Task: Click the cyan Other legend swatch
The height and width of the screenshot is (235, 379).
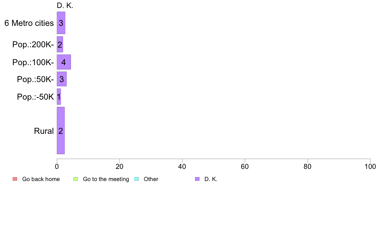Action: tap(137, 179)
